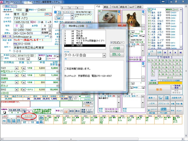Click minus button beside visit date 2014/11/2
The image size is (188, 141).
pyautogui.click(x=11, y=56)
